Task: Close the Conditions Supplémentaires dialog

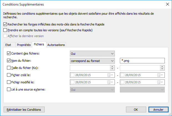Action: pyautogui.click(x=167, y=4)
